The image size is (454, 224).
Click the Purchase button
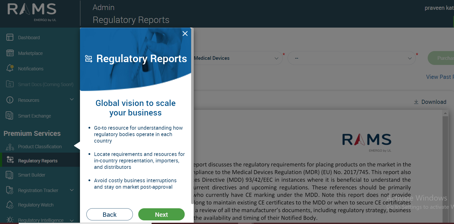tap(441, 58)
